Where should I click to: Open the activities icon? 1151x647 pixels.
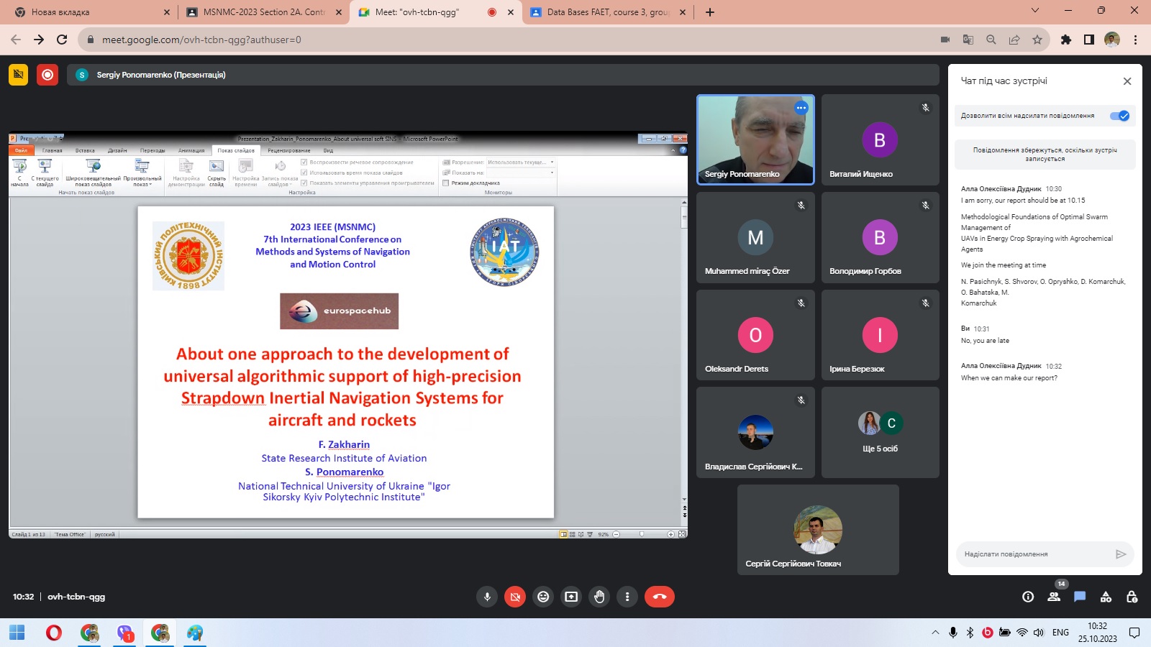click(x=1106, y=597)
